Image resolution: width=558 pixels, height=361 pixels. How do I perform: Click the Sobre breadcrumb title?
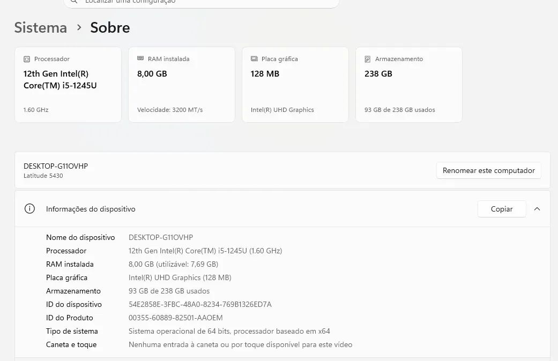(x=110, y=28)
